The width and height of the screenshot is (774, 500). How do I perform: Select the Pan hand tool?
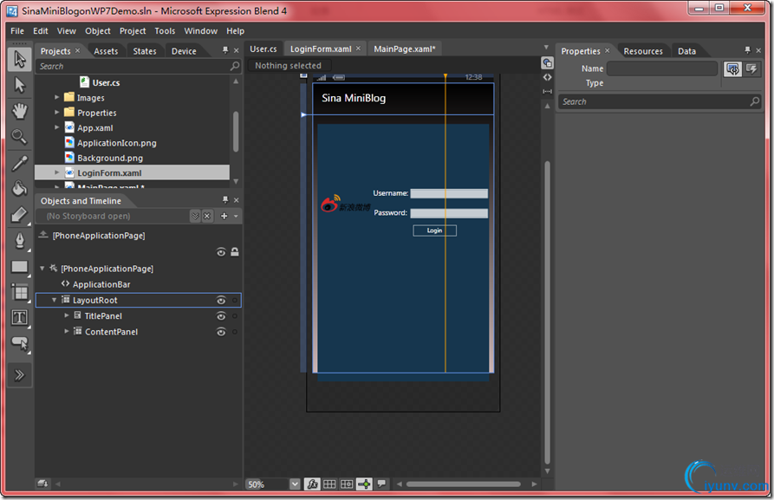point(20,110)
